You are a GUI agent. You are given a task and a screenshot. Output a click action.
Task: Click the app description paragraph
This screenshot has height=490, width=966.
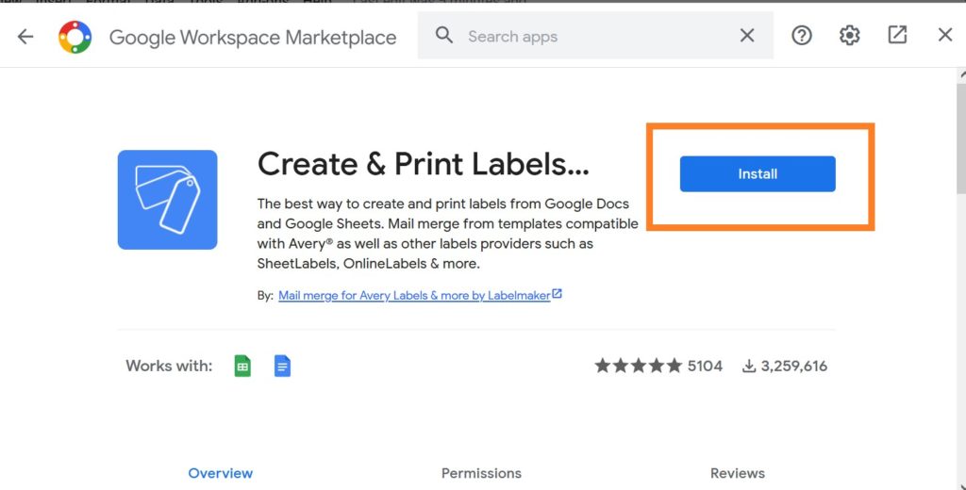[x=448, y=234]
